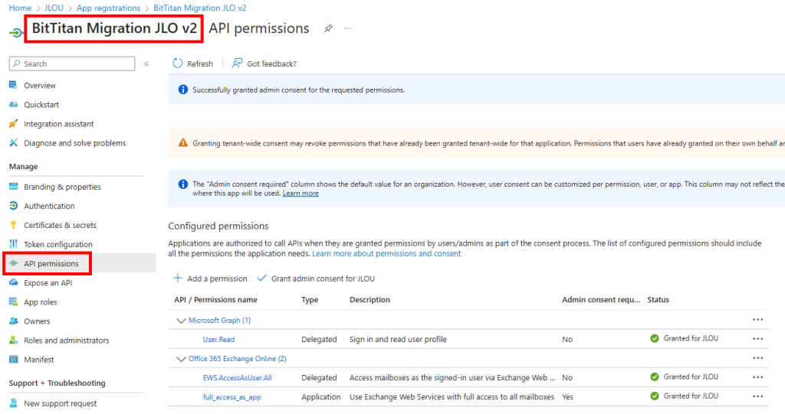Screen dimensions: 785x414
Task: Open the User.Read permission link
Action: pyautogui.click(x=218, y=340)
